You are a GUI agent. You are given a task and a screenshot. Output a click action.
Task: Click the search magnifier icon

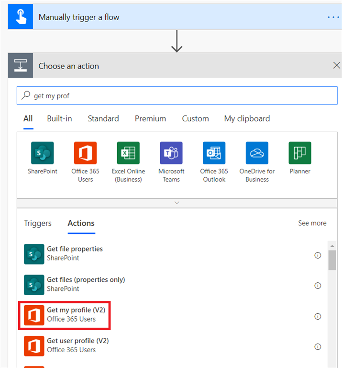pyautogui.click(x=26, y=95)
